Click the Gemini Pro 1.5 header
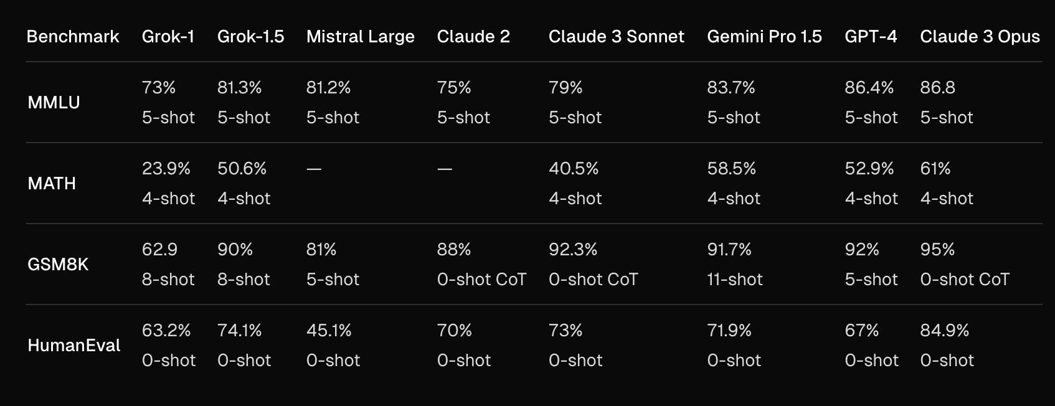The width and height of the screenshot is (1055, 406). 764,37
